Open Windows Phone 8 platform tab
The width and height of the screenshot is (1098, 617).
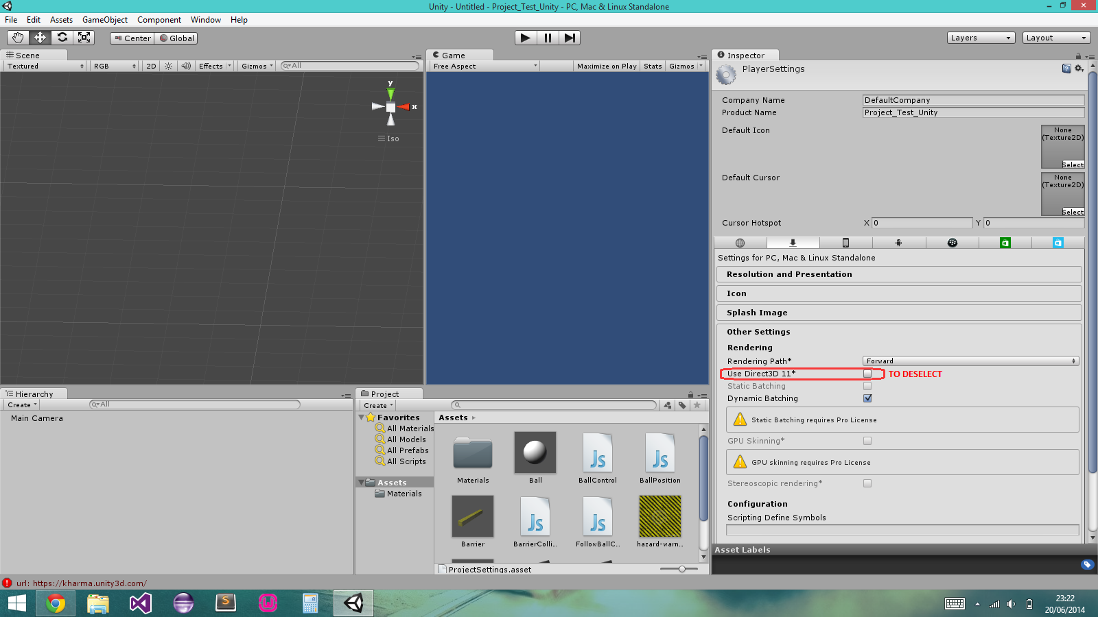point(1058,243)
